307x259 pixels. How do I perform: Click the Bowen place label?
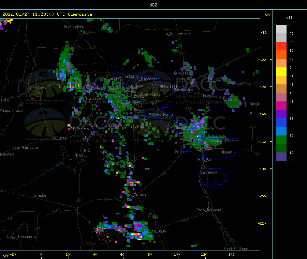click(x=227, y=152)
